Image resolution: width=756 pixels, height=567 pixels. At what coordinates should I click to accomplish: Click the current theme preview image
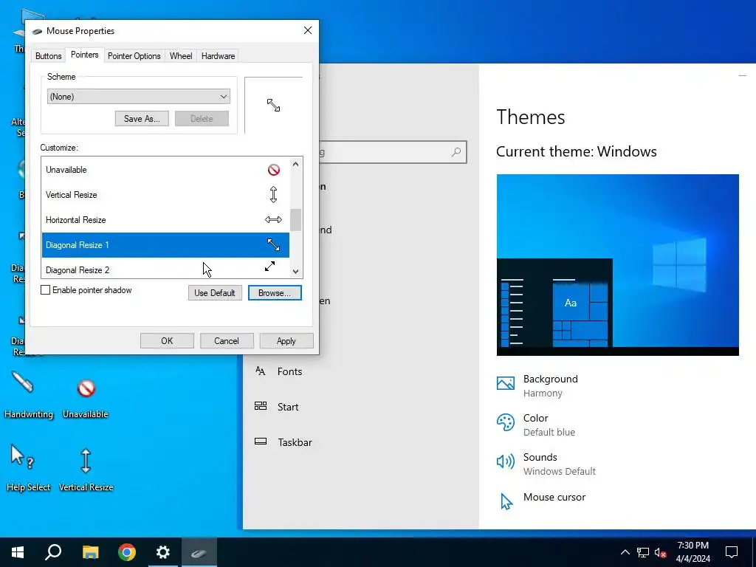click(618, 265)
